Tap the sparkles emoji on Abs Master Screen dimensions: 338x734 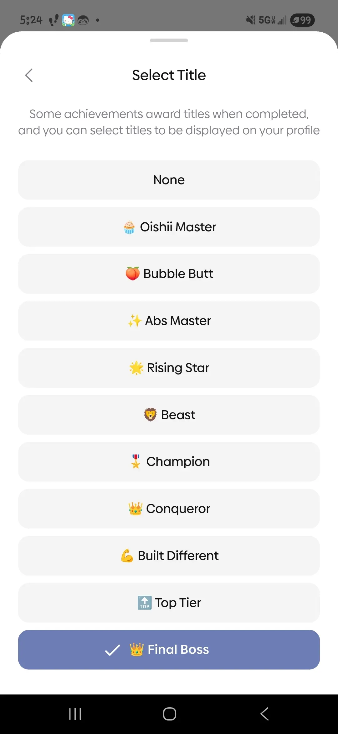pos(135,321)
